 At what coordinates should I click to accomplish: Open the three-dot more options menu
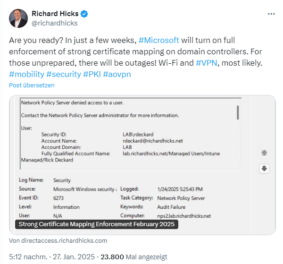pyautogui.click(x=271, y=14)
